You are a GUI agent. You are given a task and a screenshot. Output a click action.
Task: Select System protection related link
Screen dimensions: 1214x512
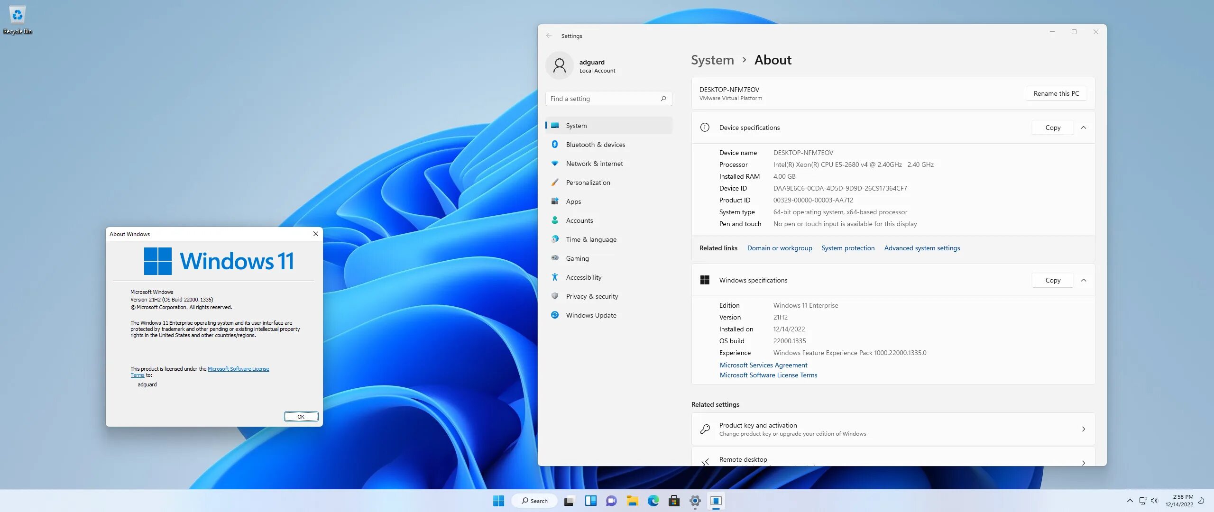(x=848, y=247)
